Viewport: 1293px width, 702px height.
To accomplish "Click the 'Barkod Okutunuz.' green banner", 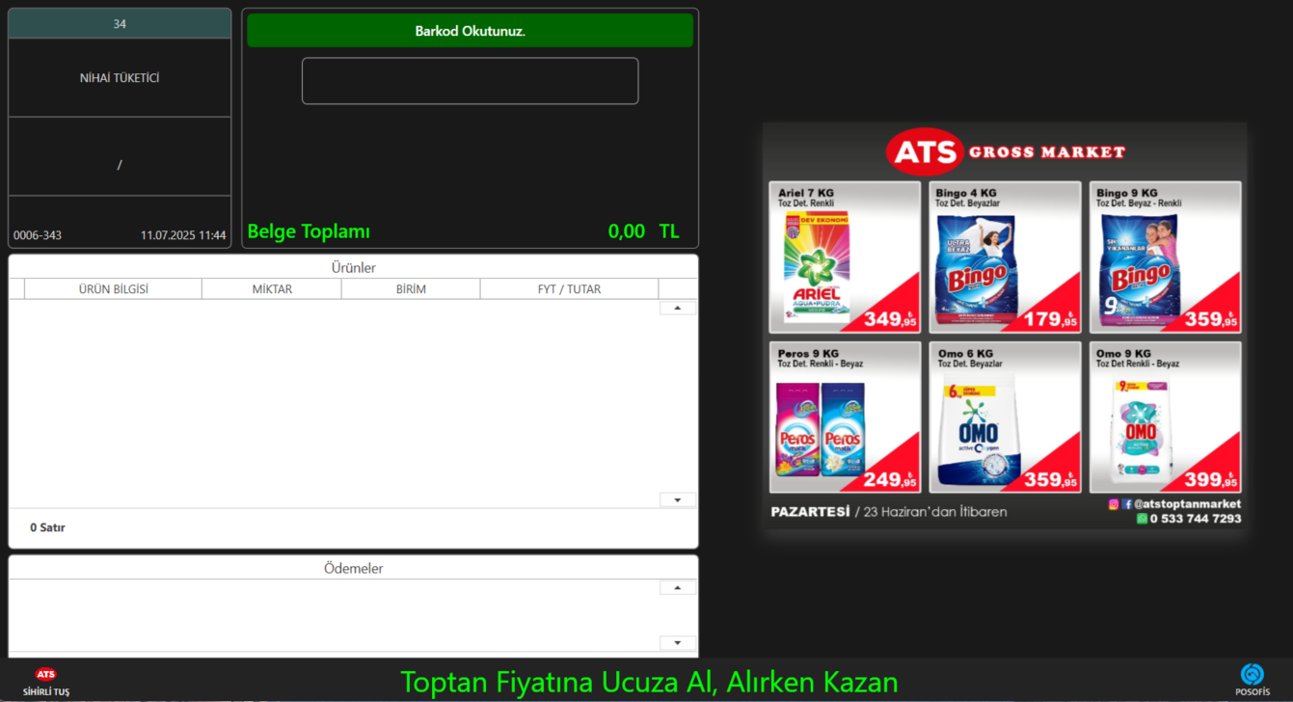I will coord(470,31).
